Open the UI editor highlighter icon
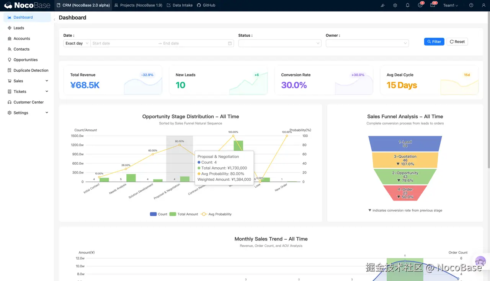This screenshot has width=490, height=281. 382,5
